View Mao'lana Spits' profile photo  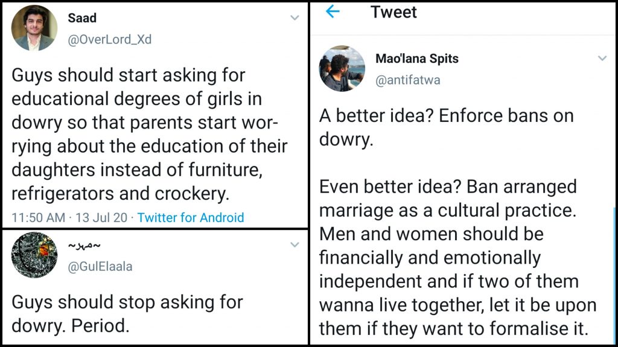pyautogui.click(x=342, y=68)
